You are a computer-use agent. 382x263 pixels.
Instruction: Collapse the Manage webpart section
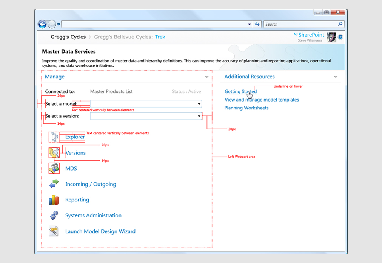[206, 77]
